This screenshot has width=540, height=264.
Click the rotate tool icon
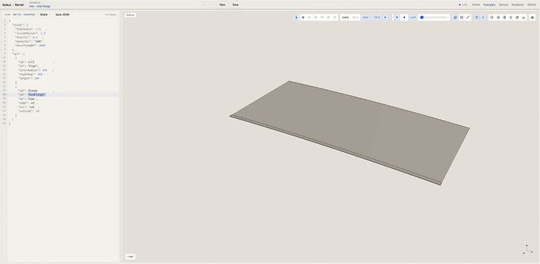click(309, 17)
